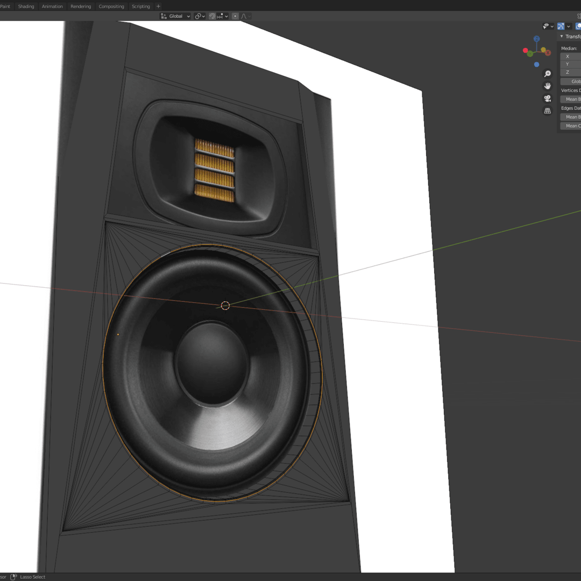581x581 pixels.
Task: Open the object types visibility dropdown
Action: click(548, 26)
